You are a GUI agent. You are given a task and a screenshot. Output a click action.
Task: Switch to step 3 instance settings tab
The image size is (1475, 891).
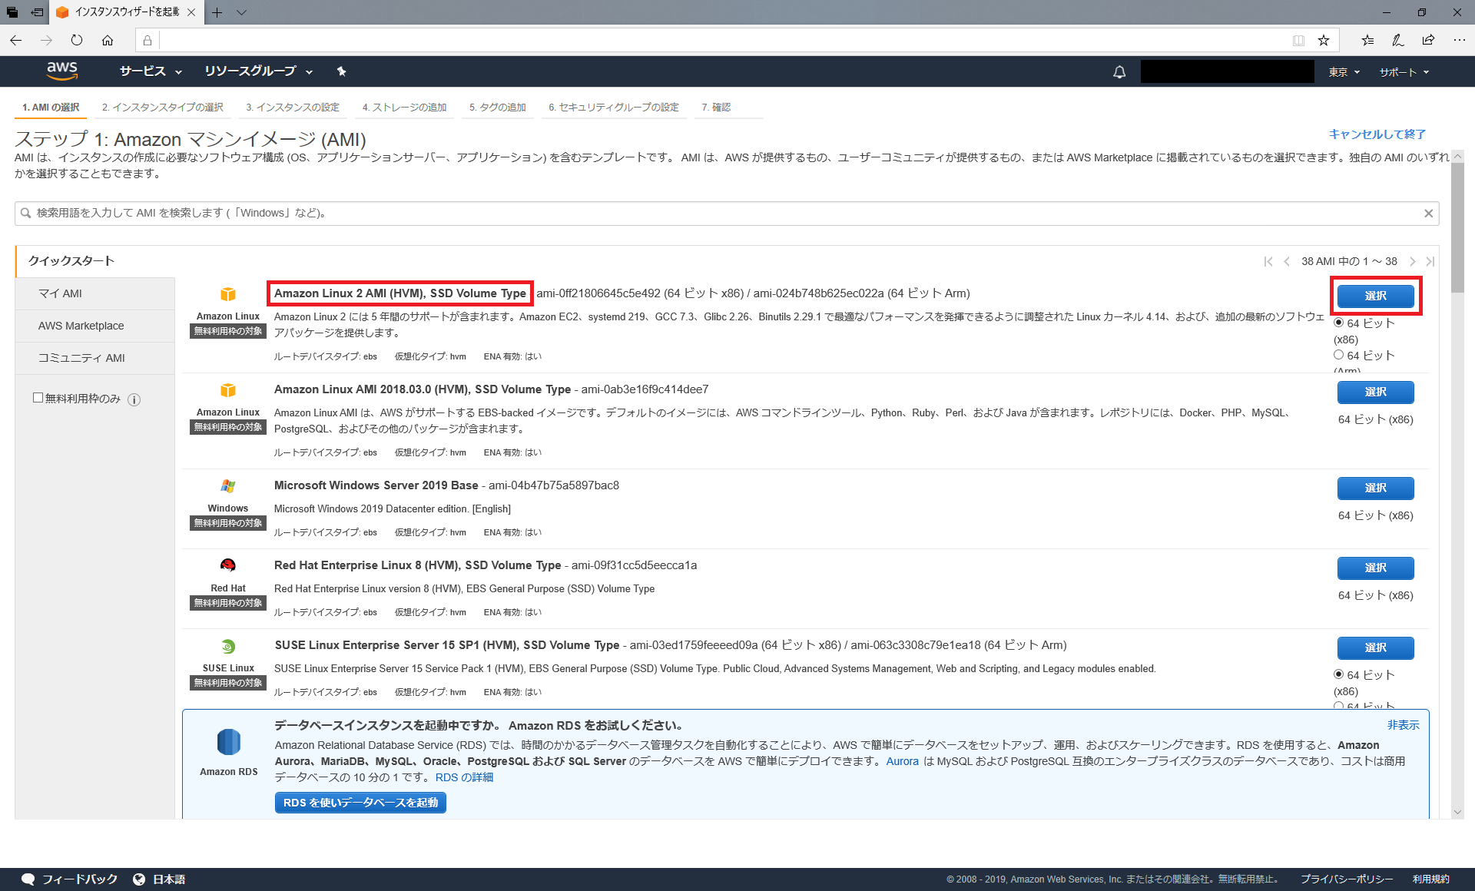click(x=293, y=108)
